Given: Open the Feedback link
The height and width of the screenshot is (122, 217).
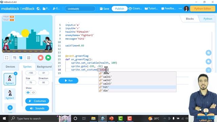Looking at the screenshot, I should coord(169,8).
